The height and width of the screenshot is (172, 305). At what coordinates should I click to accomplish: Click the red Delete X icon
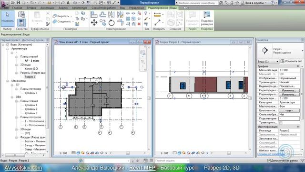(x=139, y=24)
